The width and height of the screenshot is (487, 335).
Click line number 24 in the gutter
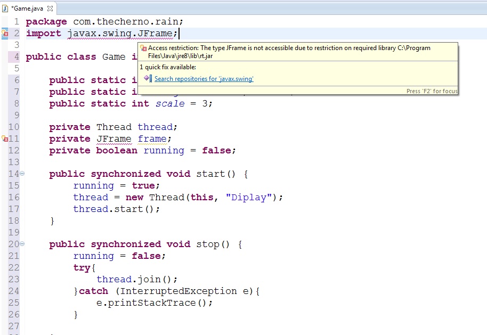[x=14, y=291]
